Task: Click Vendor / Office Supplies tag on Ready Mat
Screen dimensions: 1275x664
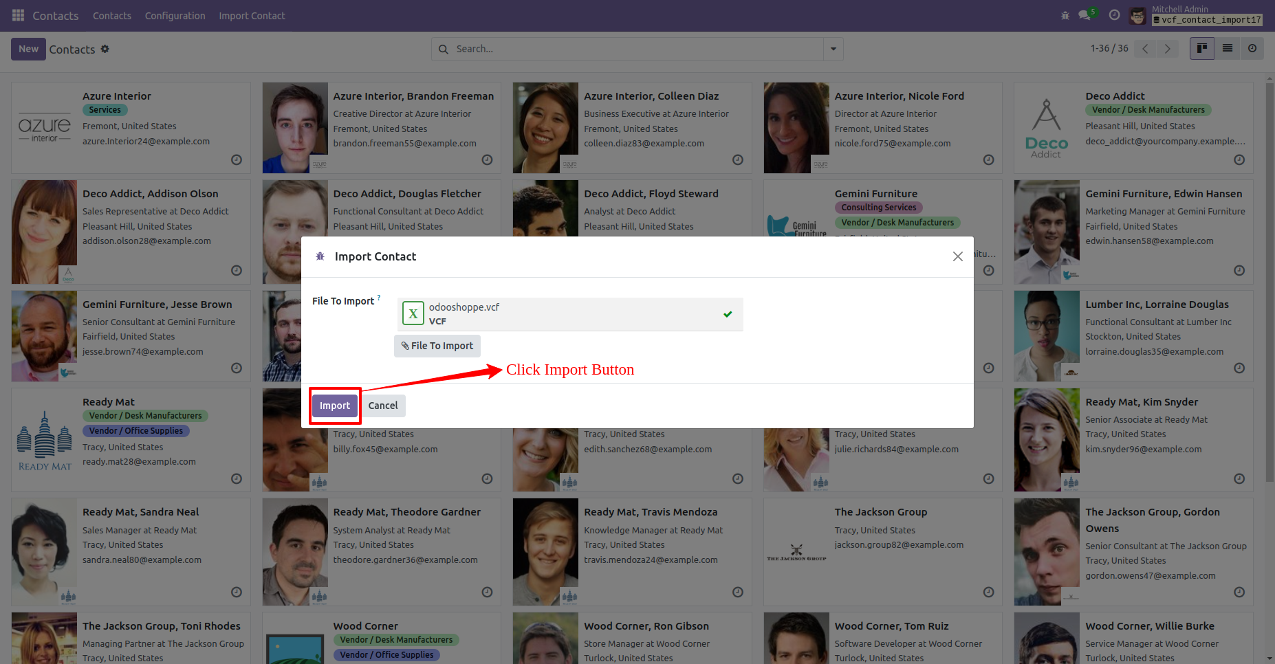Action: coord(136,431)
